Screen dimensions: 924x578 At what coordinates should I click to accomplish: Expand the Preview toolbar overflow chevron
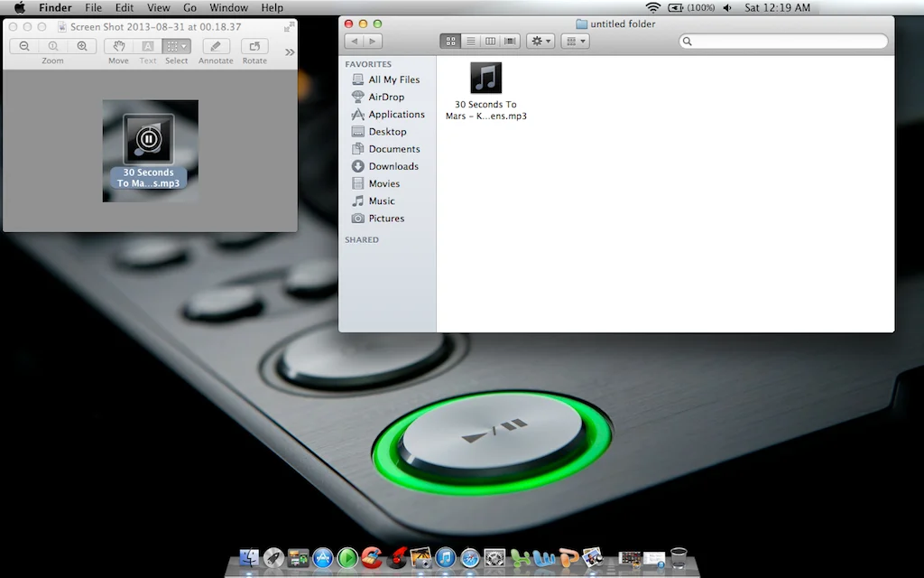[x=290, y=51]
